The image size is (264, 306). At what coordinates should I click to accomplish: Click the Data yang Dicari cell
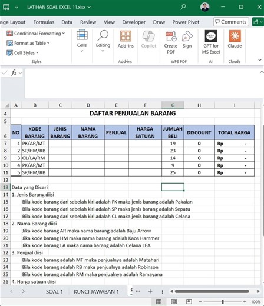(29, 187)
